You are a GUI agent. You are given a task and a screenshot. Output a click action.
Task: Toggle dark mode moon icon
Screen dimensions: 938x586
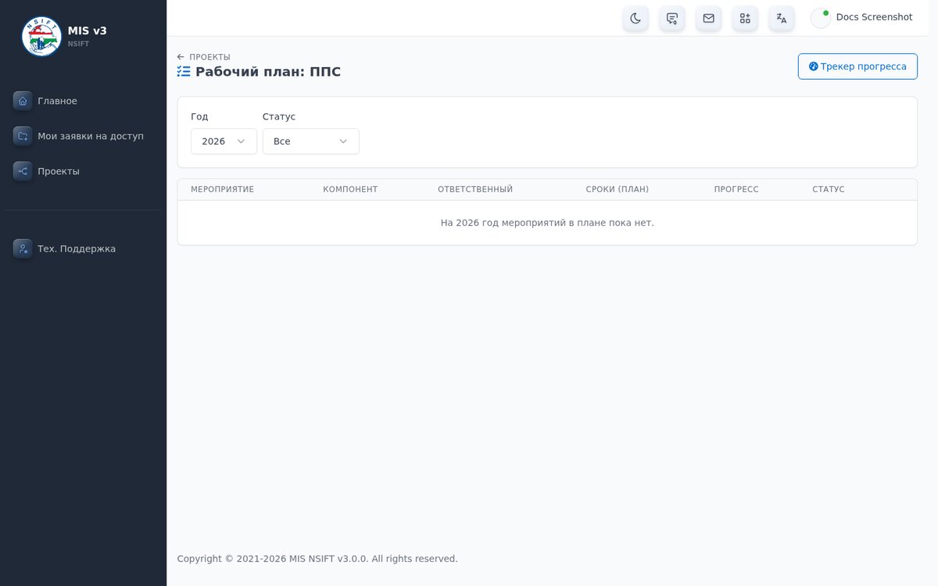pyautogui.click(x=635, y=18)
